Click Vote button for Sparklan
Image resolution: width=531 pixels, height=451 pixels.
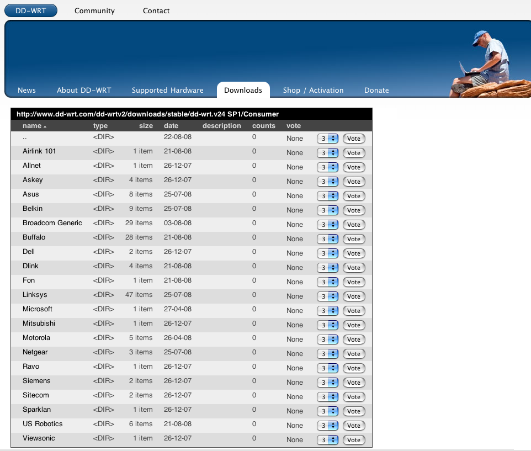354,411
